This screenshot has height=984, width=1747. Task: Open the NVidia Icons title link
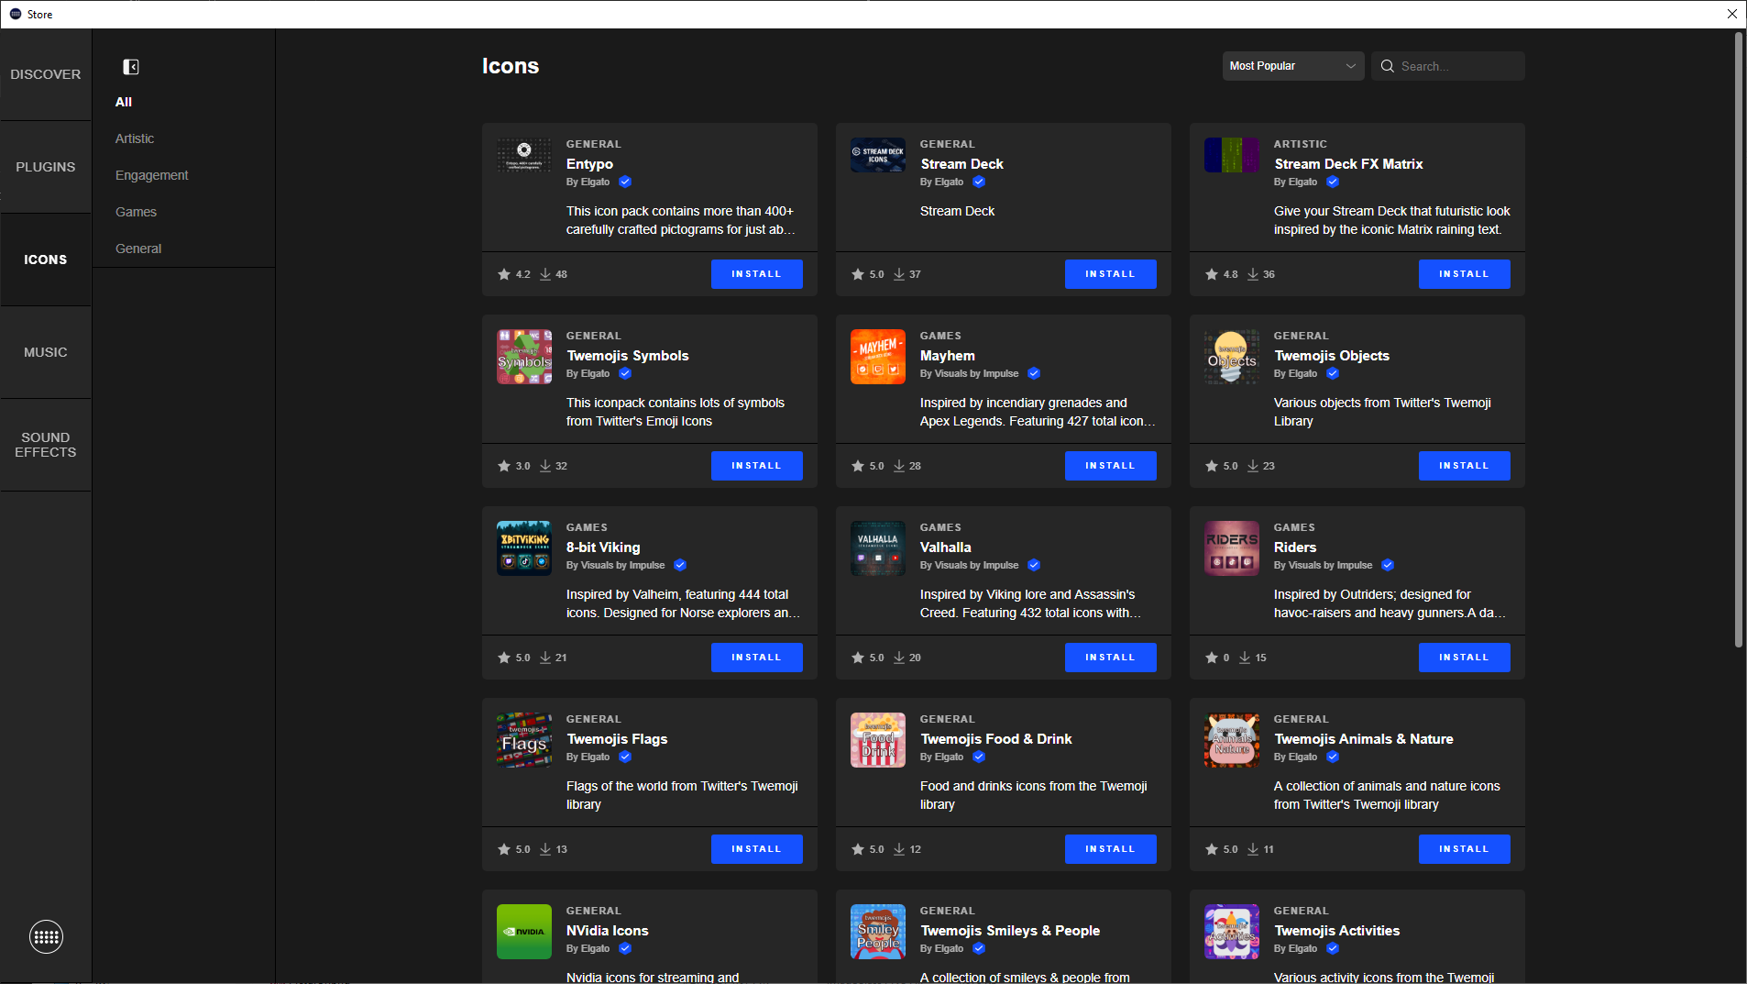point(608,931)
